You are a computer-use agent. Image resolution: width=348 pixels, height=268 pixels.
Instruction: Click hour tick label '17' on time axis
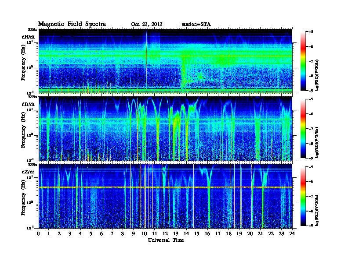(218, 233)
